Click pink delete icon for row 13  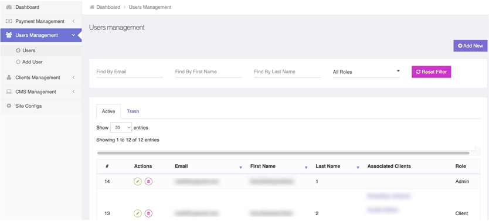coord(148,213)
